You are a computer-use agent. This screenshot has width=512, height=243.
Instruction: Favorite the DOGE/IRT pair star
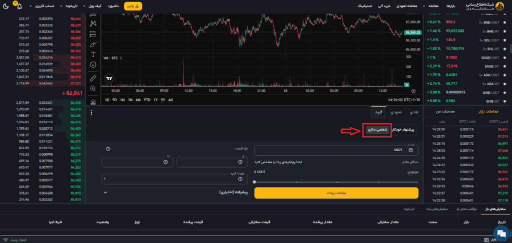(x=505, y=66)
